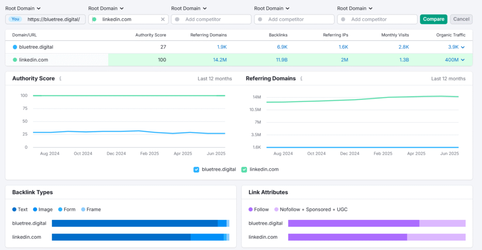This screenshot has height=250, width=482.
Task: Click the linkedin.com Authority Score line at 100
Action: click(x=129, y=96)
